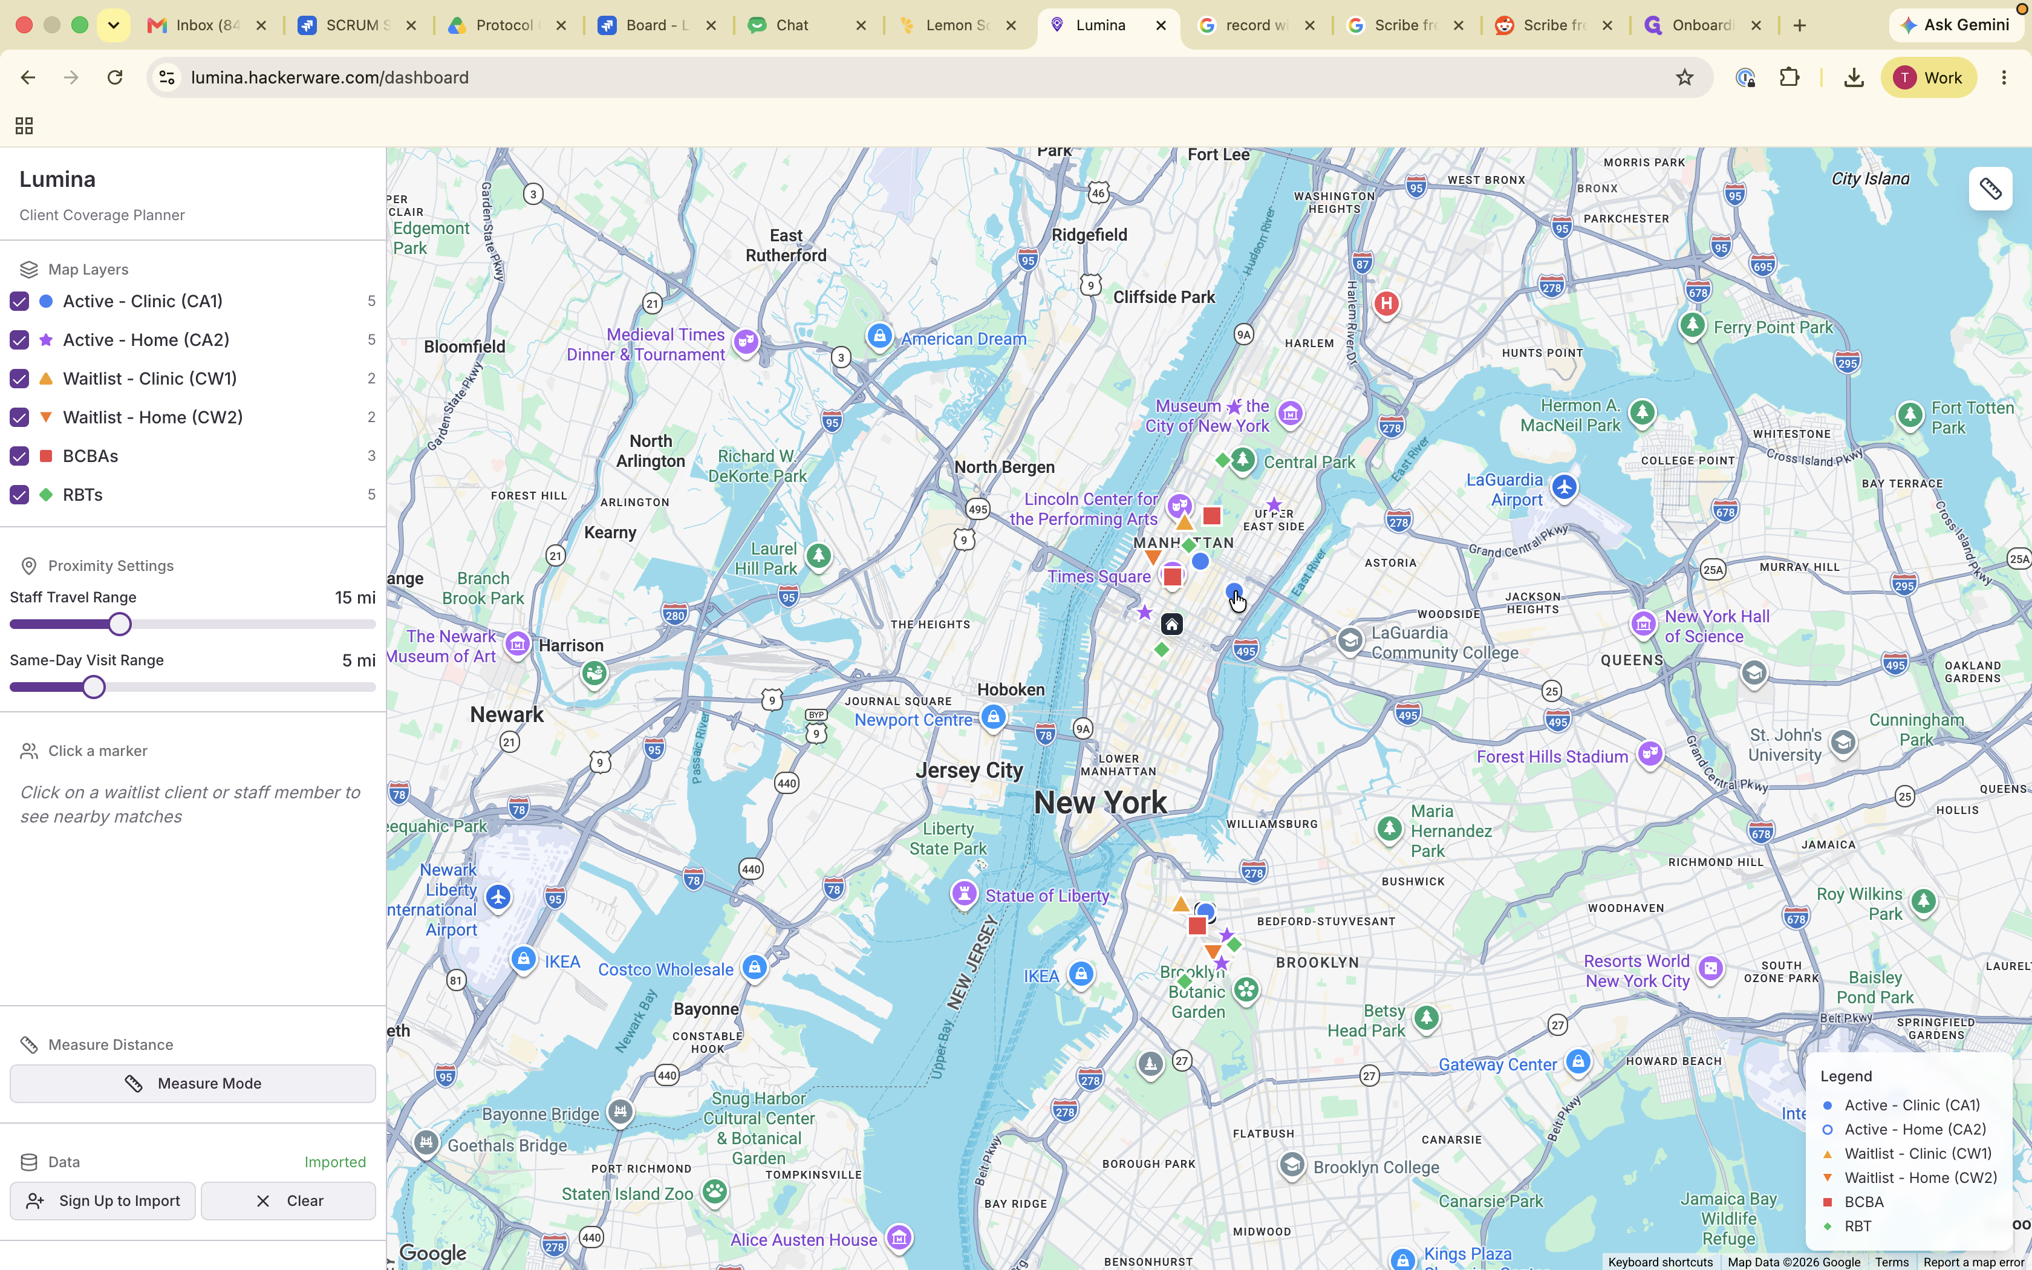This screenshot has height=1270, width=2032.
Task: Click 'Map Layers' section heading
Action: coord(88,270)
